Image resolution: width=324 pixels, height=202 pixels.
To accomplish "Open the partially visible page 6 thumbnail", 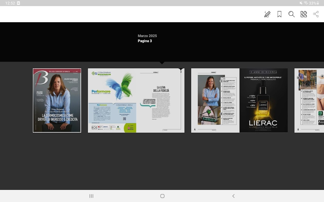I will click(x=309, y=100).
